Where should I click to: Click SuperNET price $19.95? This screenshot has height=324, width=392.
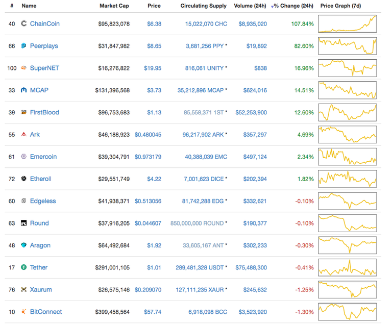coord(153,68)
